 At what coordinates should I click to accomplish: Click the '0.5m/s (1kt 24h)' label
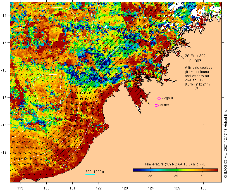point(197,84)
